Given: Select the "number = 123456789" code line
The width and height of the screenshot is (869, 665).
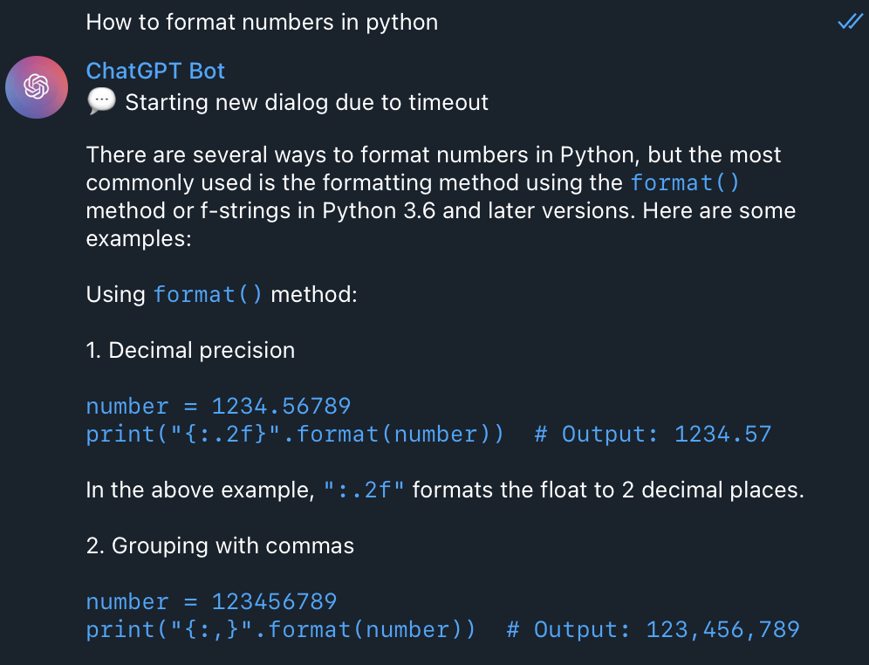Looking at the screenshot, I should (211, 602).
